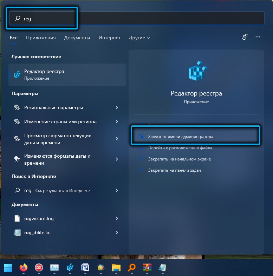The image size is (273, 276).
Task: Expand 'Региональные параметры' chevron arrow
Action: [x=117, y=107]
